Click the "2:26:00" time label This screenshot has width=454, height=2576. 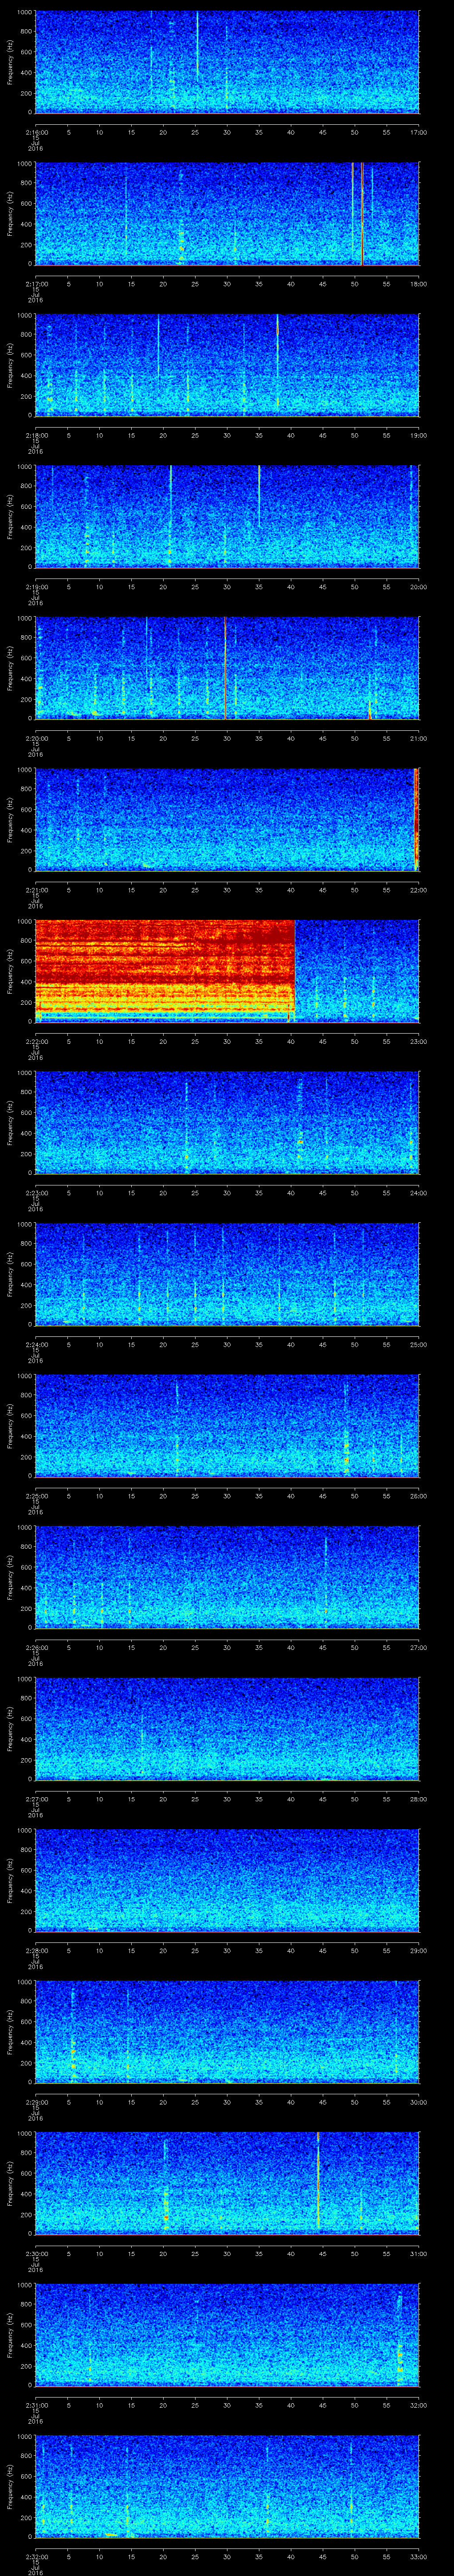point(36,1647)
